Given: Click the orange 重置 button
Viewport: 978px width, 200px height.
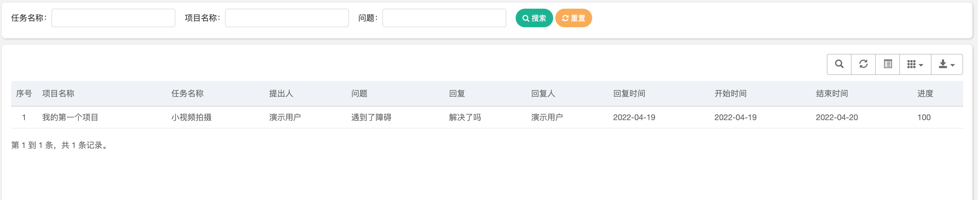Looking at the screenshot, I should (x=574, y=18).
